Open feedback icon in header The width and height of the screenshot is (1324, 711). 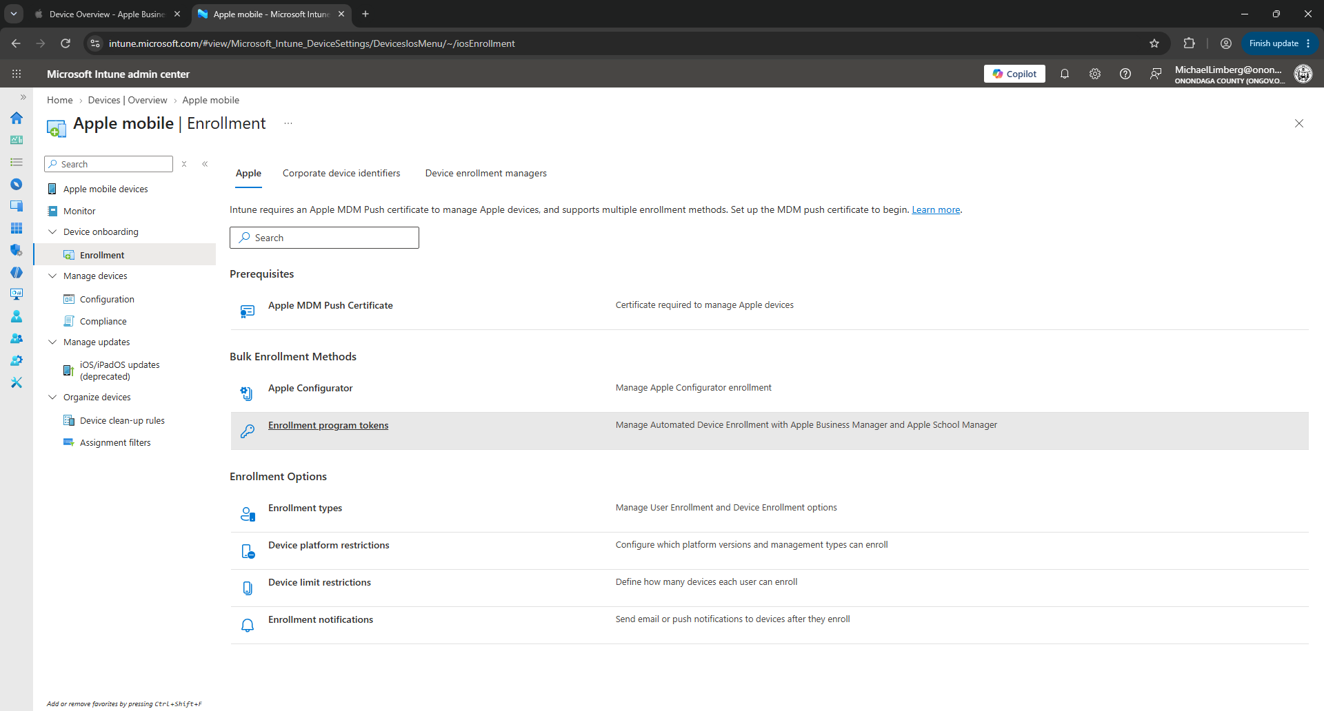coord(1156,74)
